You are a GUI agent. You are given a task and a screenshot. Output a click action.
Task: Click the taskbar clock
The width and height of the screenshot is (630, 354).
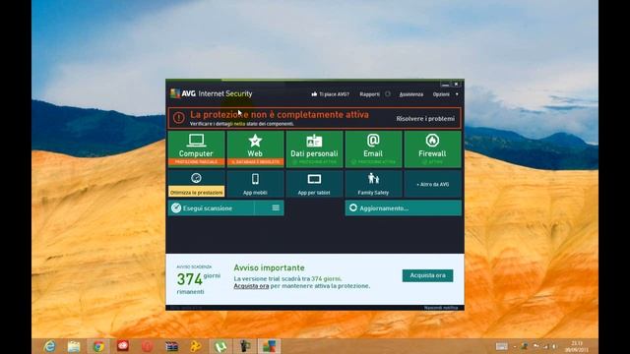(577, 346)
